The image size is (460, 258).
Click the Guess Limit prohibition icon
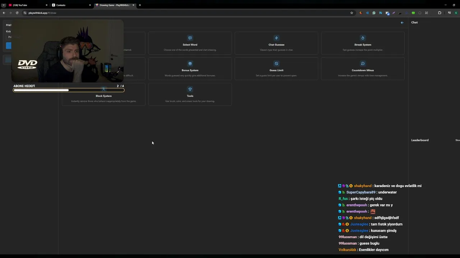(276, 63)
